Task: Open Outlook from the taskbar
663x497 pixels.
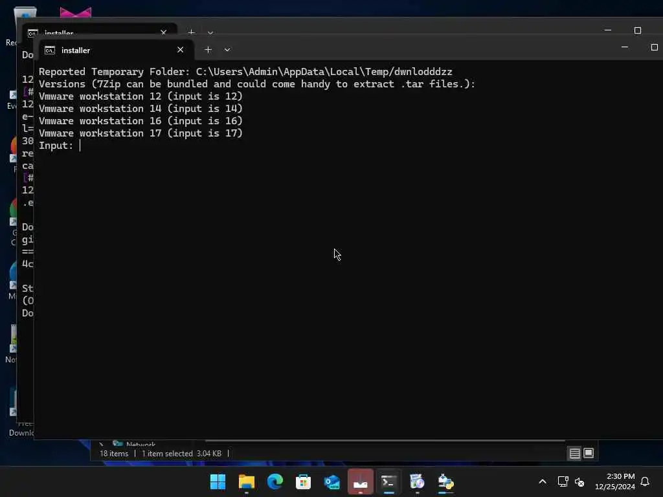Action: pyautogui.click(x=332, y=481)
